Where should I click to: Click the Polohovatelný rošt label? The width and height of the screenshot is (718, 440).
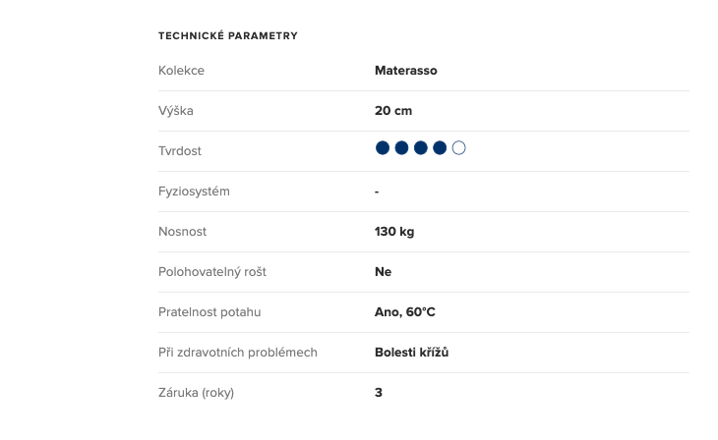[212, 272]
